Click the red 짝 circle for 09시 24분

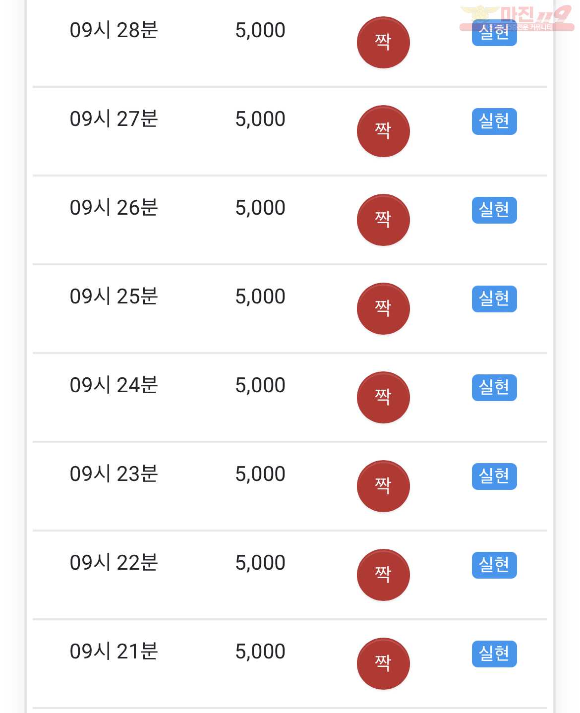383,398
